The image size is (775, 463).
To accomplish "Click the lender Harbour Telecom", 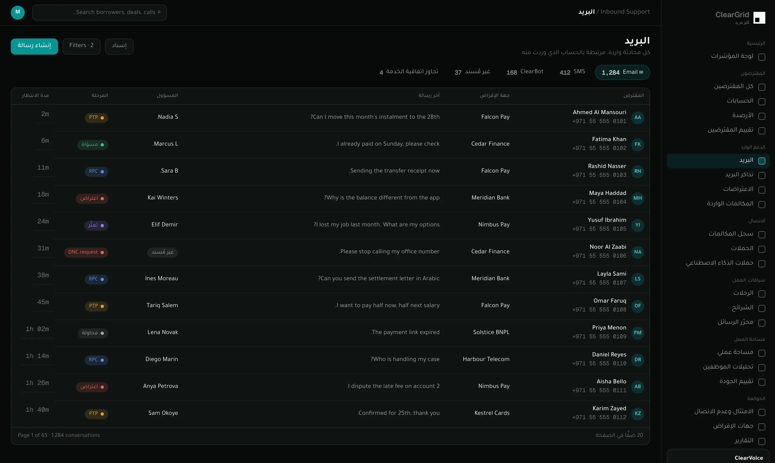I will coord(486,359).
